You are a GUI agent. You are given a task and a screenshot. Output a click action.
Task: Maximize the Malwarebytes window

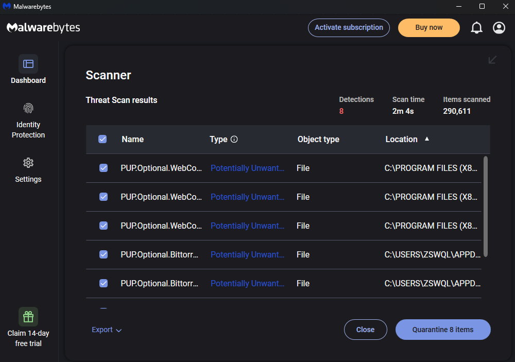[x=482, y=7]
